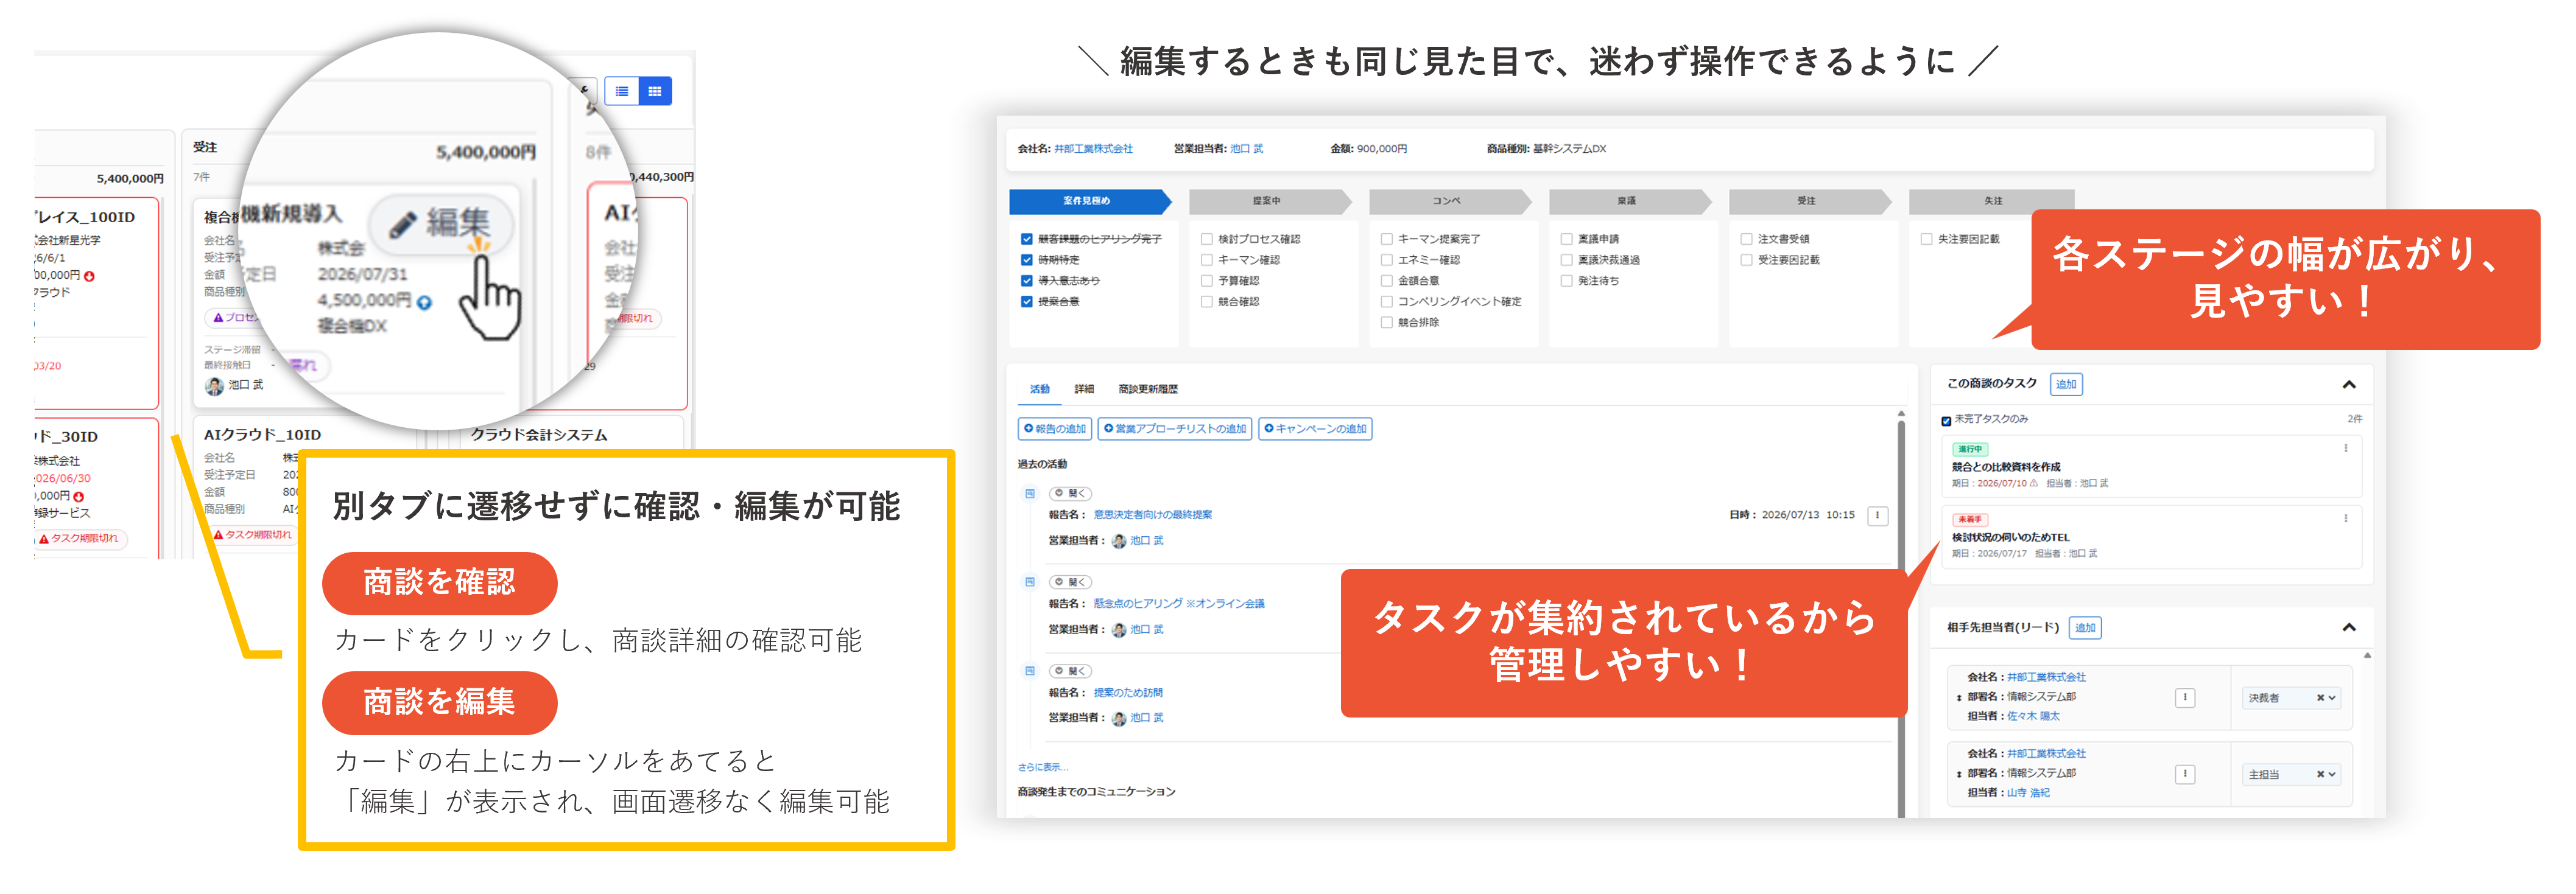Click 池口 武 avatar on the kanban card
This screenshot has width=2576, height=894.
coord(214,386)
